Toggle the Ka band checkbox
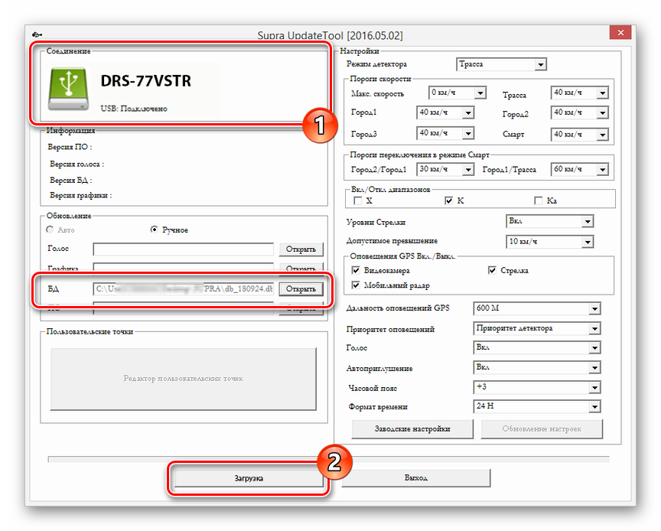The height and width of the screenshot is (531, 661). [x=539, y=200]
